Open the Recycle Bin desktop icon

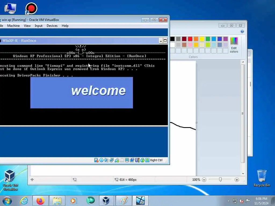pyautogui.click(x=262, y=178)
